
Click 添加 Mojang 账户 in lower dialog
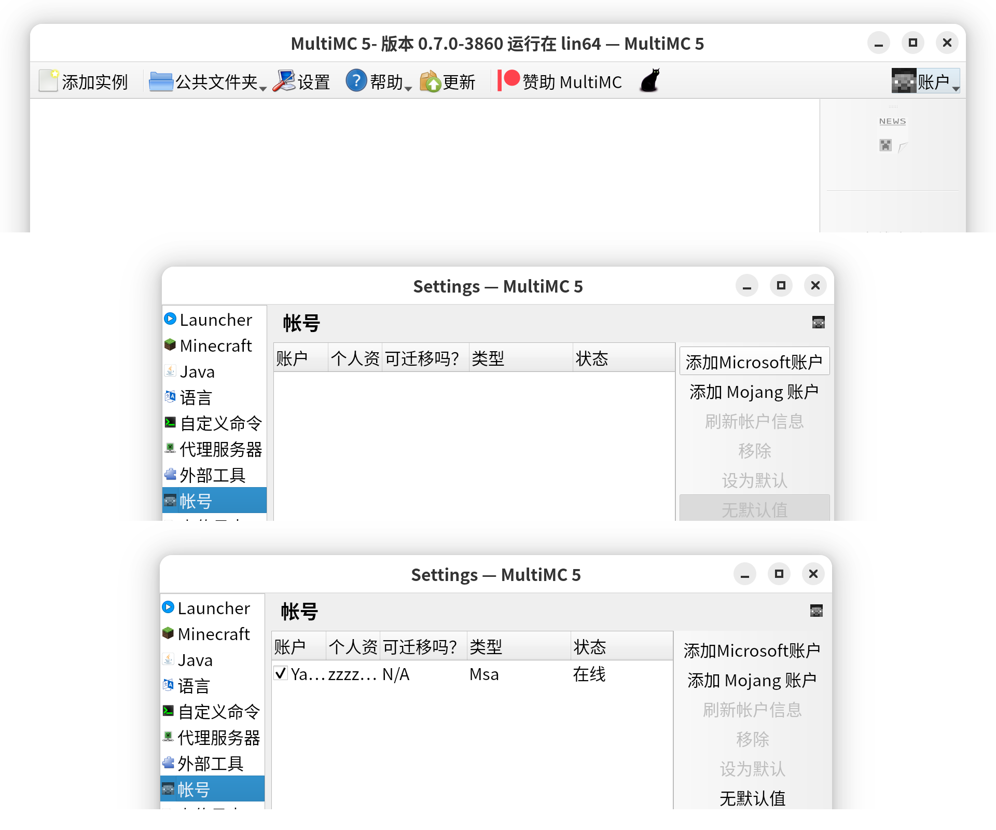point(752,680)
